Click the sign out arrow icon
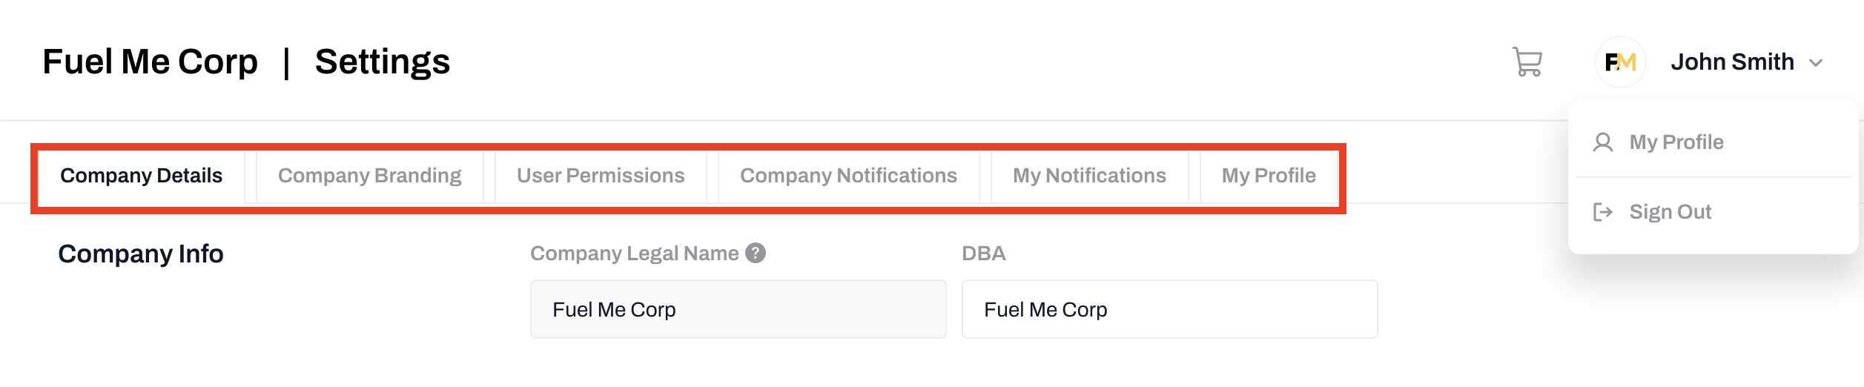Image resolution: width=1864 pixels, height=387 pixels. (x=1602, y=213)
